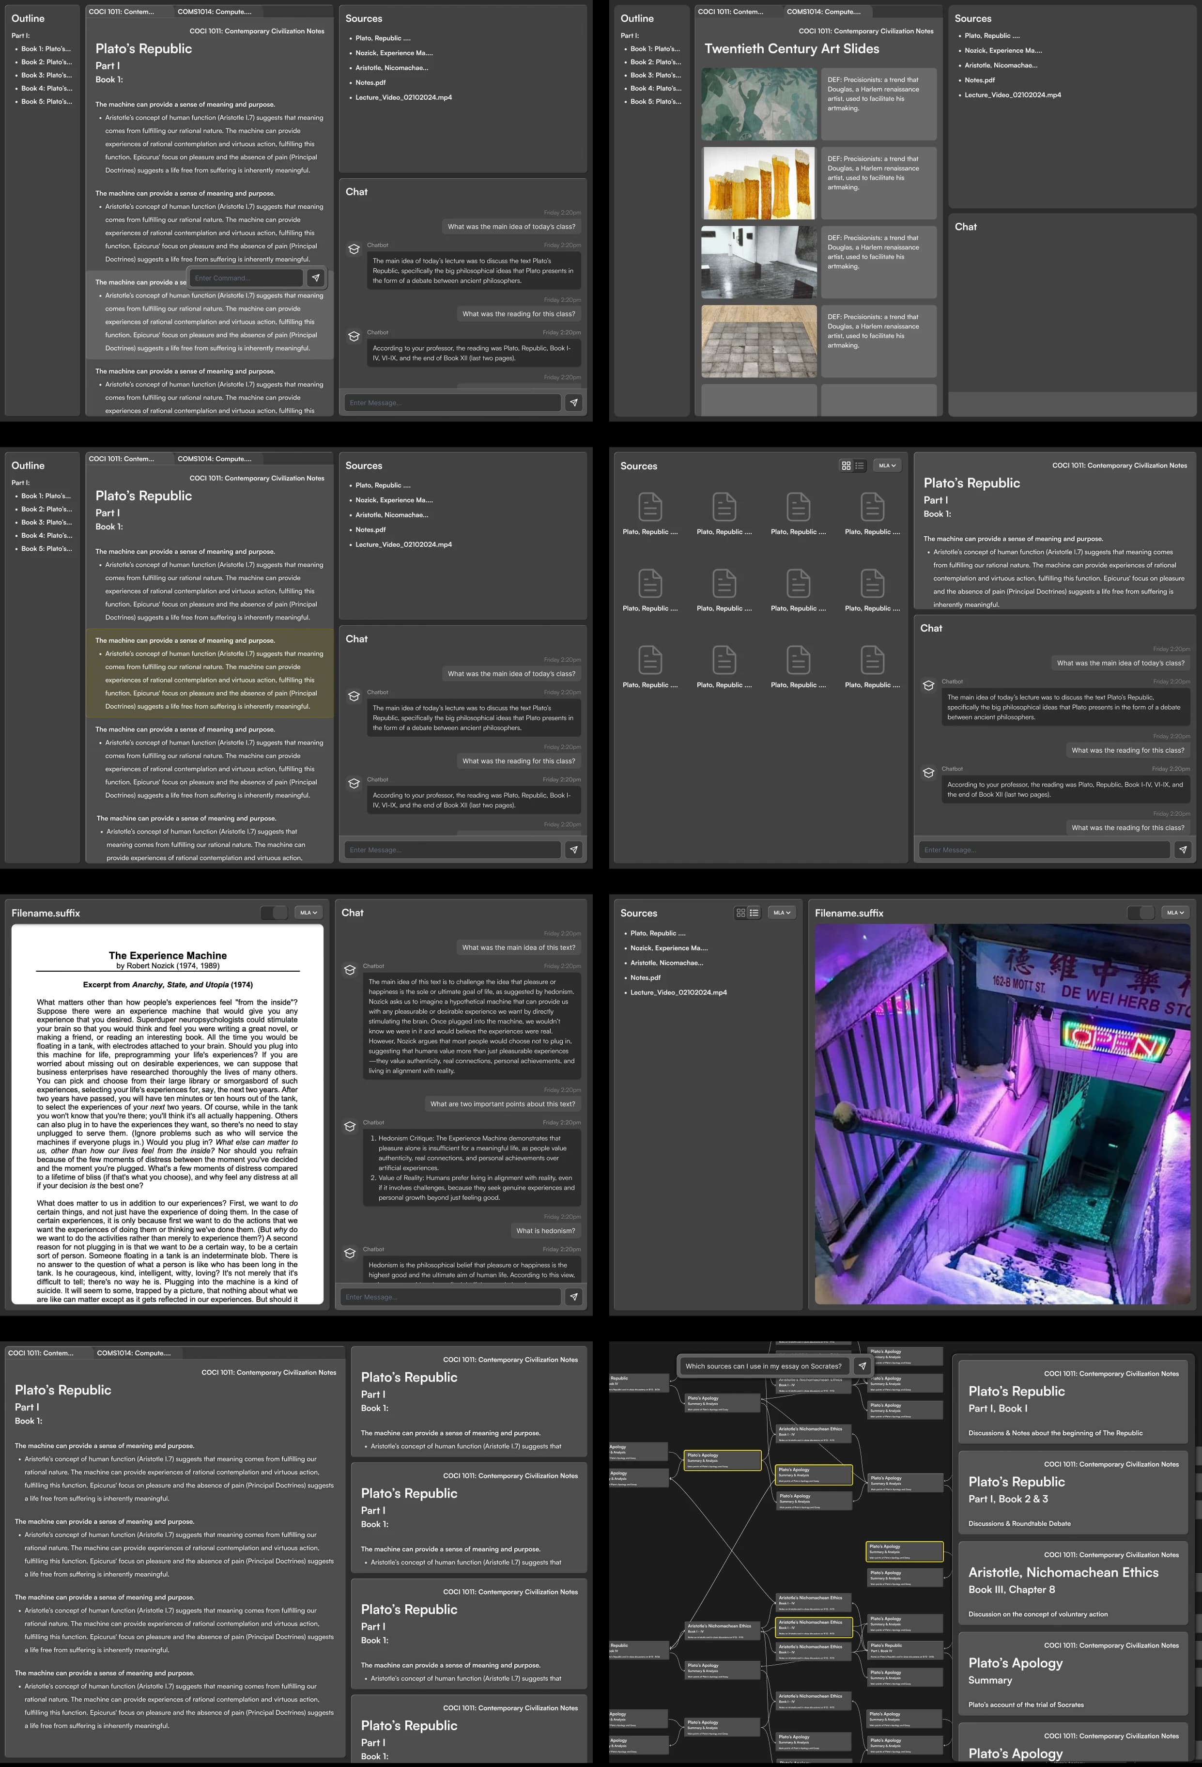Click the black-and-white gallery room thumbnail

(759, 262)
